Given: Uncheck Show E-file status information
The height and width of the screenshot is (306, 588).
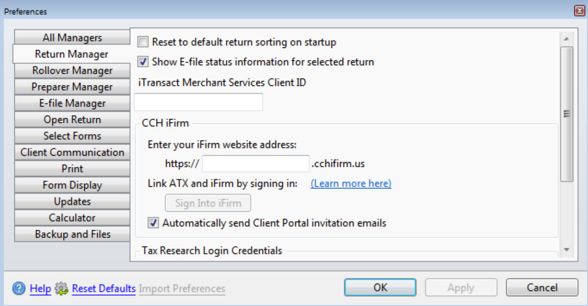Looking at the screenshot, I should tap(144, 62).
